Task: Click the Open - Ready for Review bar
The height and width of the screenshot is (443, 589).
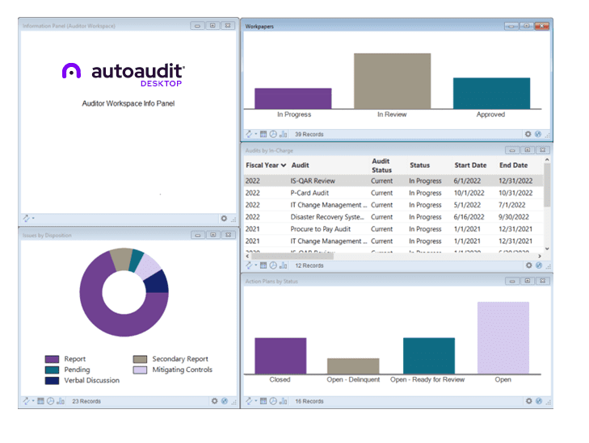Action: 428,356
